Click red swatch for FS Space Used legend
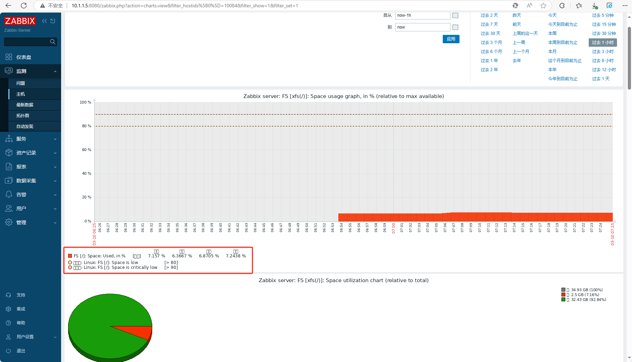Image resolution: width=632 pixels, height=362 pixels. tap(70, 256)
